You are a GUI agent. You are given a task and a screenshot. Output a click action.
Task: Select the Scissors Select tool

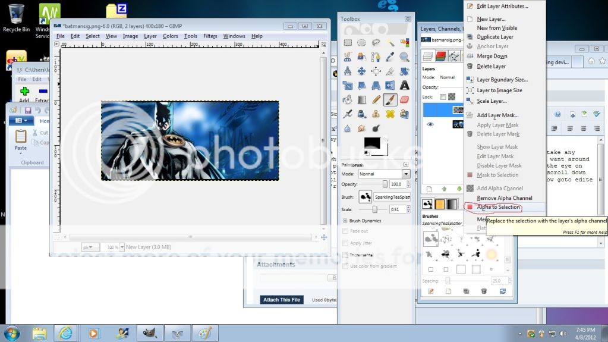point(348,57)
